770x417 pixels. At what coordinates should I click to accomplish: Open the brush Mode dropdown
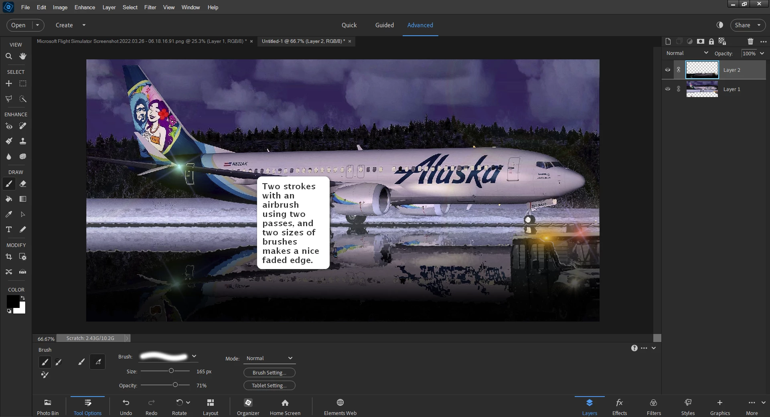(269, 358)
